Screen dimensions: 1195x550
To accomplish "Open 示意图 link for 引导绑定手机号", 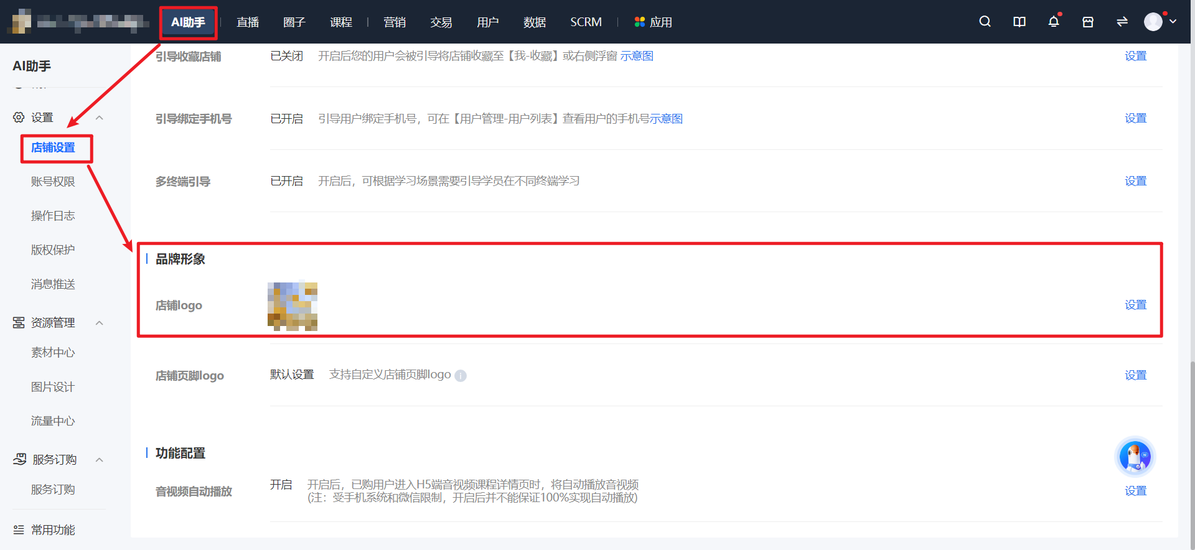I will pos(666,119).
